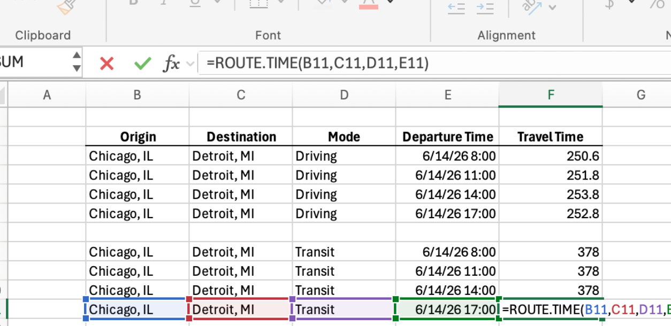Image resolution: width=671 pixels, height=326 pixels.
Task: Apply the red font color button
Action: coord(369,5)
